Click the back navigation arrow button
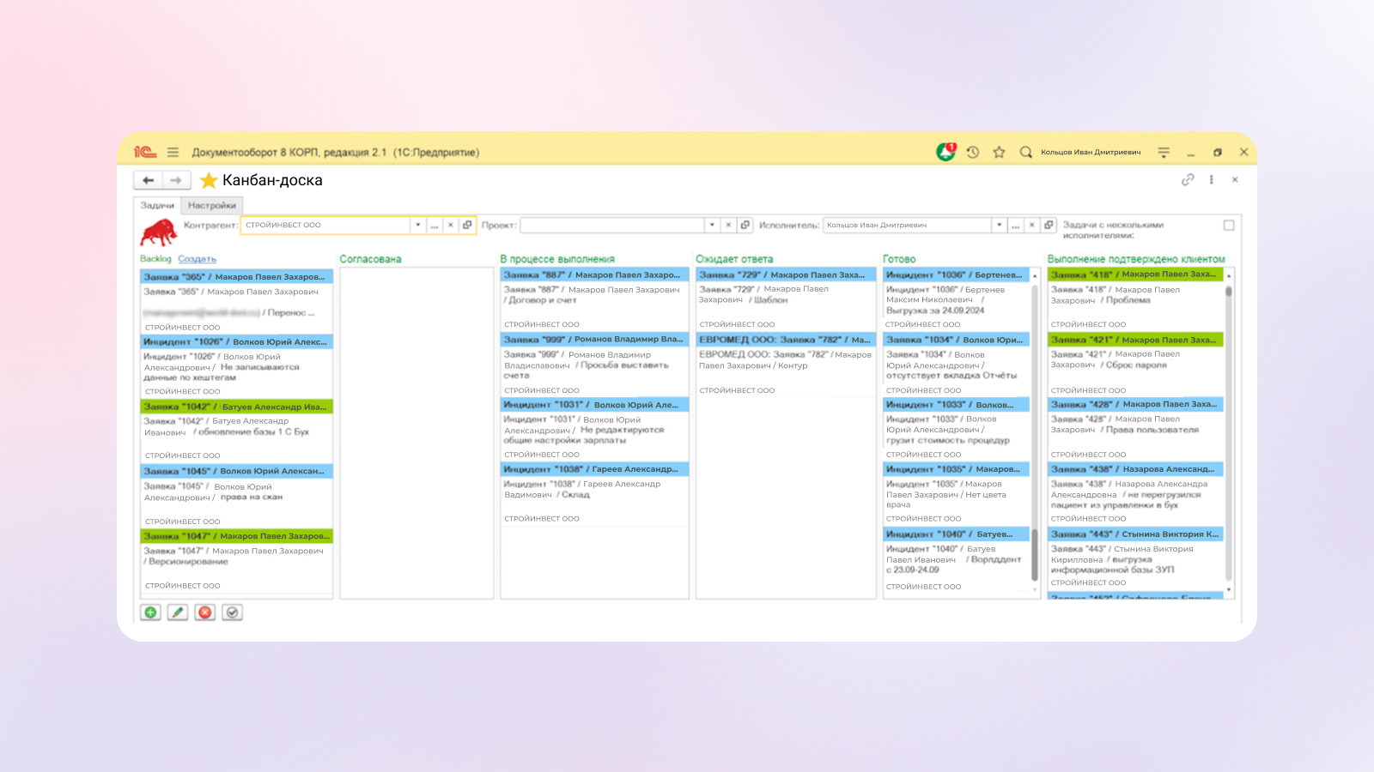This screenshot has width=1374, height=772. point(149,180)
